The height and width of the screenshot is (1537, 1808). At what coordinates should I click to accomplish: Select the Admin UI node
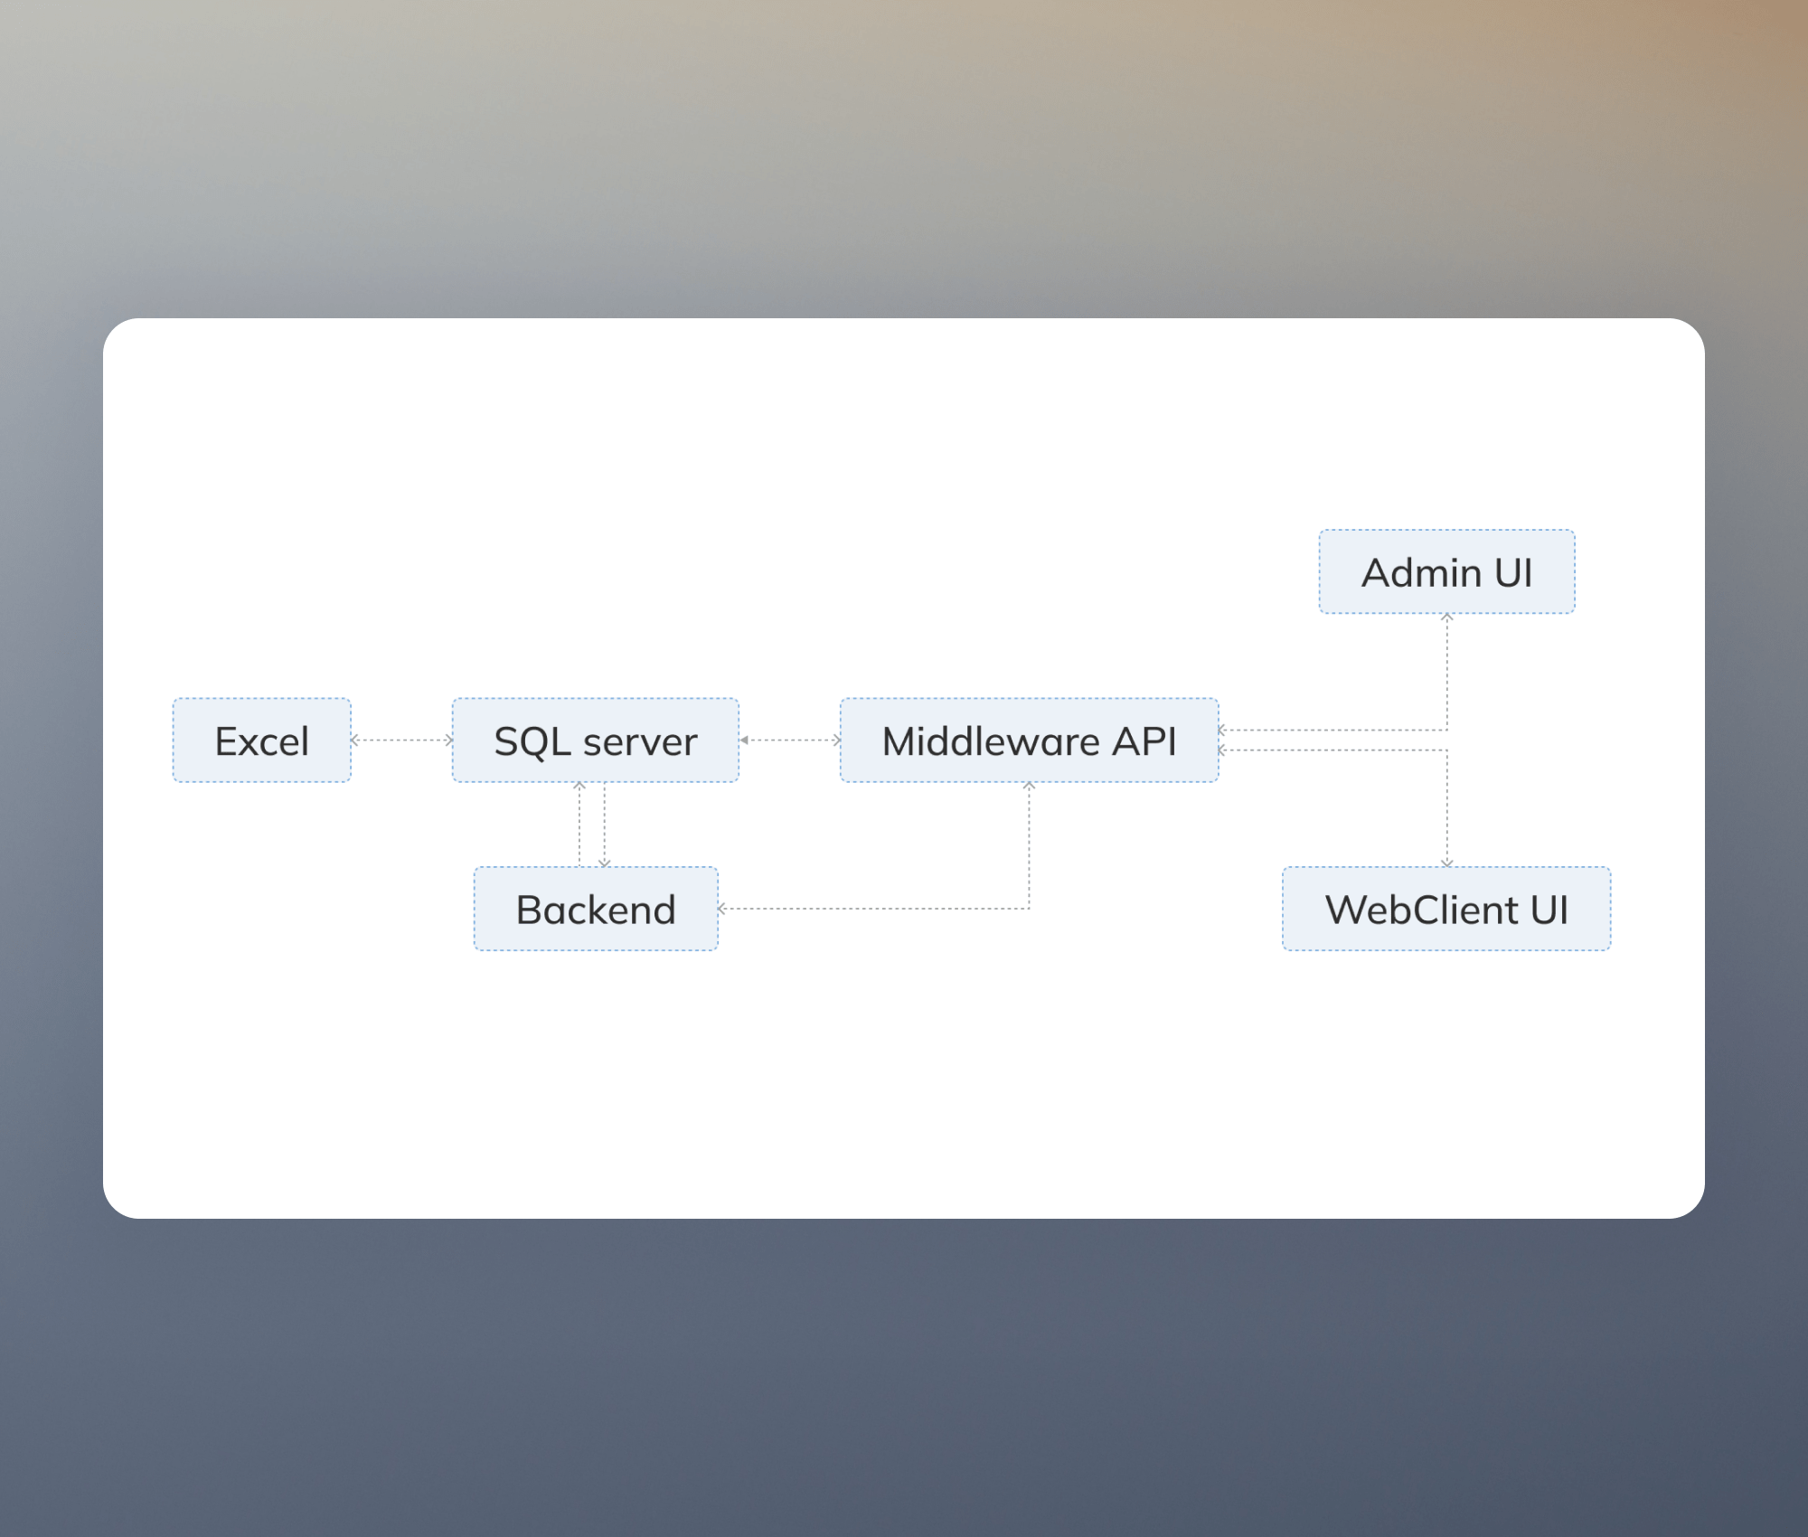(1446, 571)
